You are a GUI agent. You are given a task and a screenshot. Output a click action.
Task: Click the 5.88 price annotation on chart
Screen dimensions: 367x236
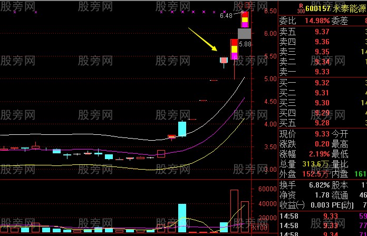(x=245, y=44)
